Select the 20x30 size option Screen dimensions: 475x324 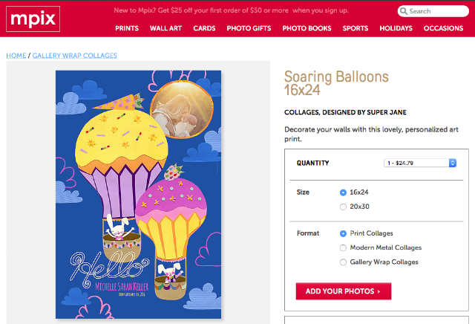[x=343, y=207]
